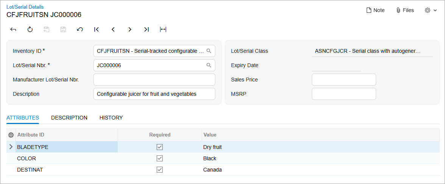Click the back arrow toolbar icon
This screenshot has height=184, width=445.
point(13,29)
